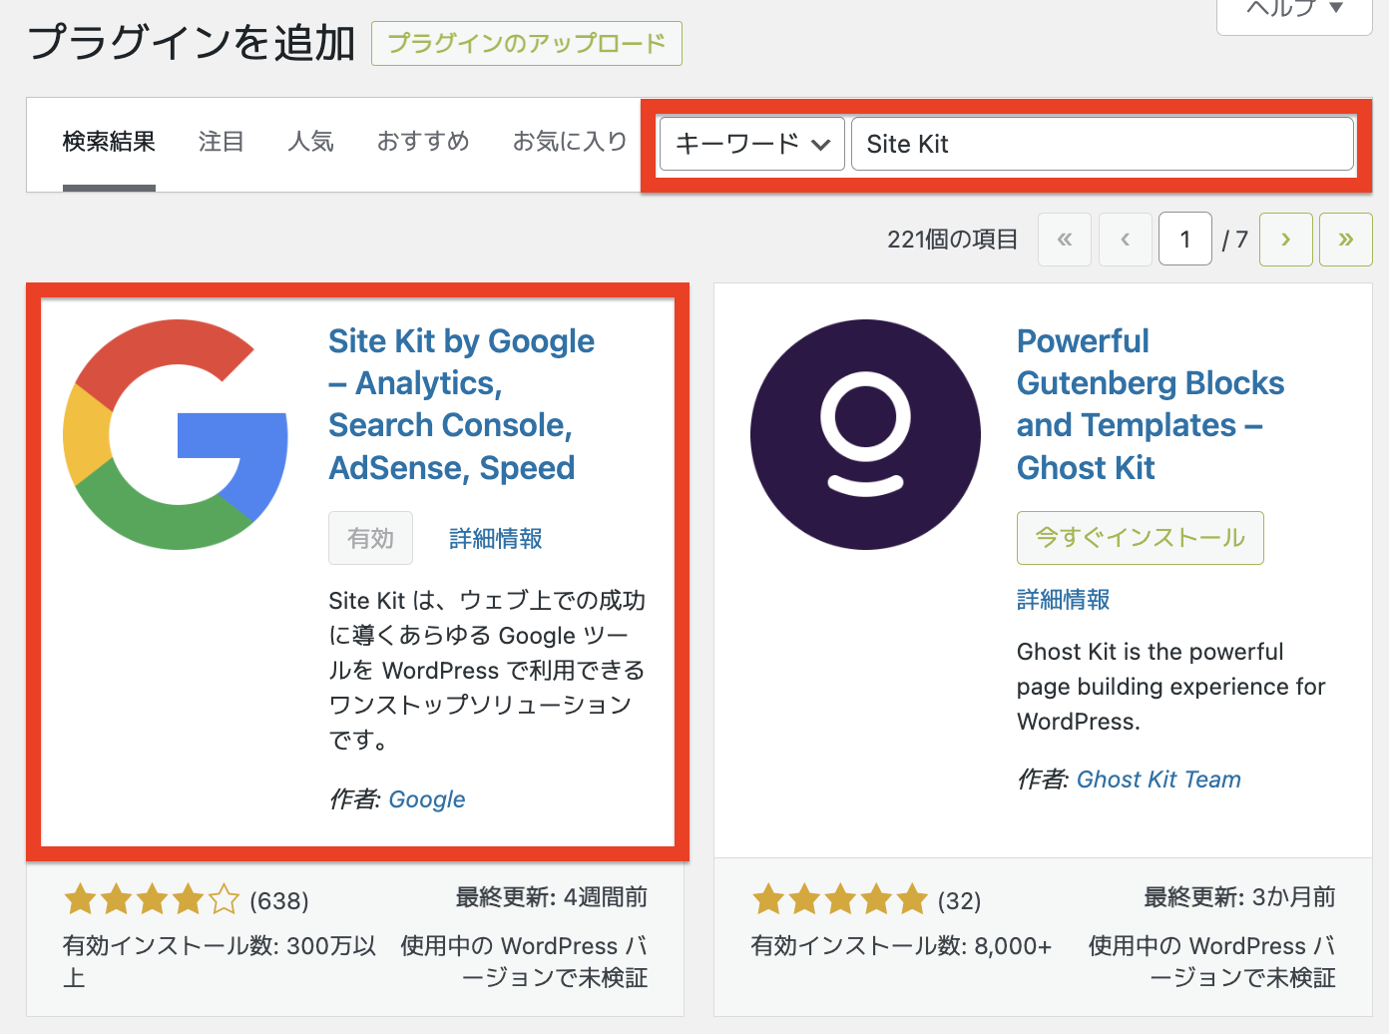The image size is (1389, 1034).
Task: Click 最終更新: 4週間前 text
Action: 552,897
